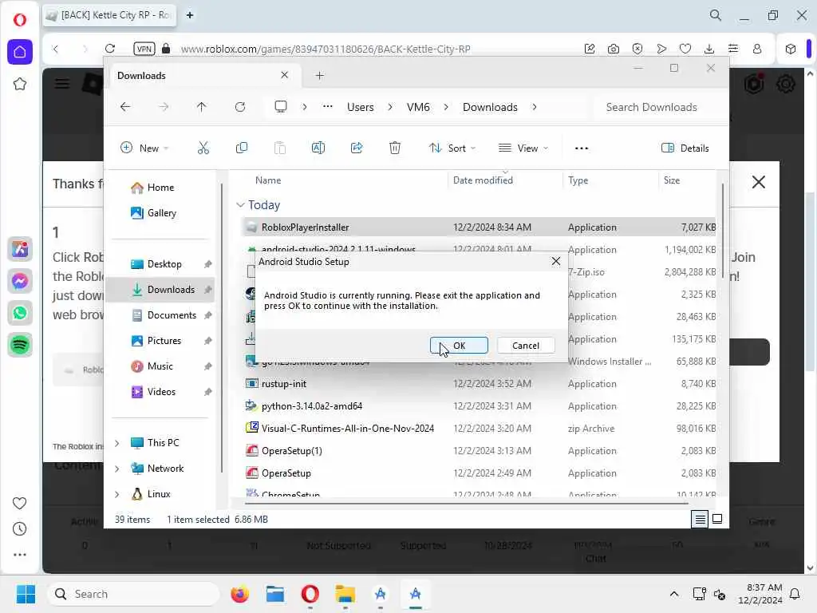817x613 pixels.
Task: Select Home in navigation pane
Action: pyautogui.click(x=160, y=187)
